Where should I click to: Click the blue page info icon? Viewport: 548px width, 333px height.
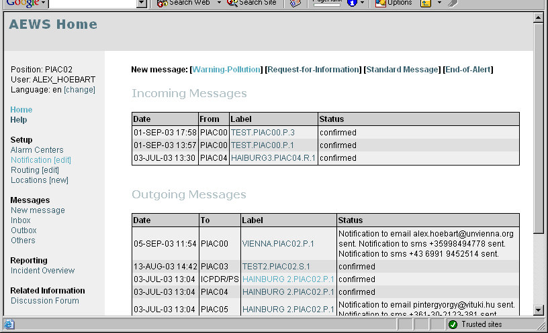pyautogui.click(x=352, y=3)
